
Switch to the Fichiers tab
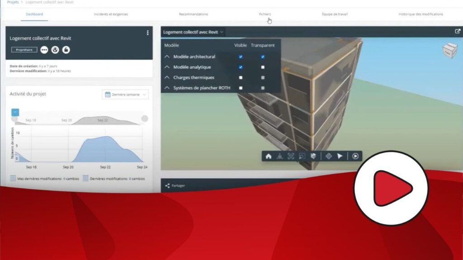(x=265, y=14)
